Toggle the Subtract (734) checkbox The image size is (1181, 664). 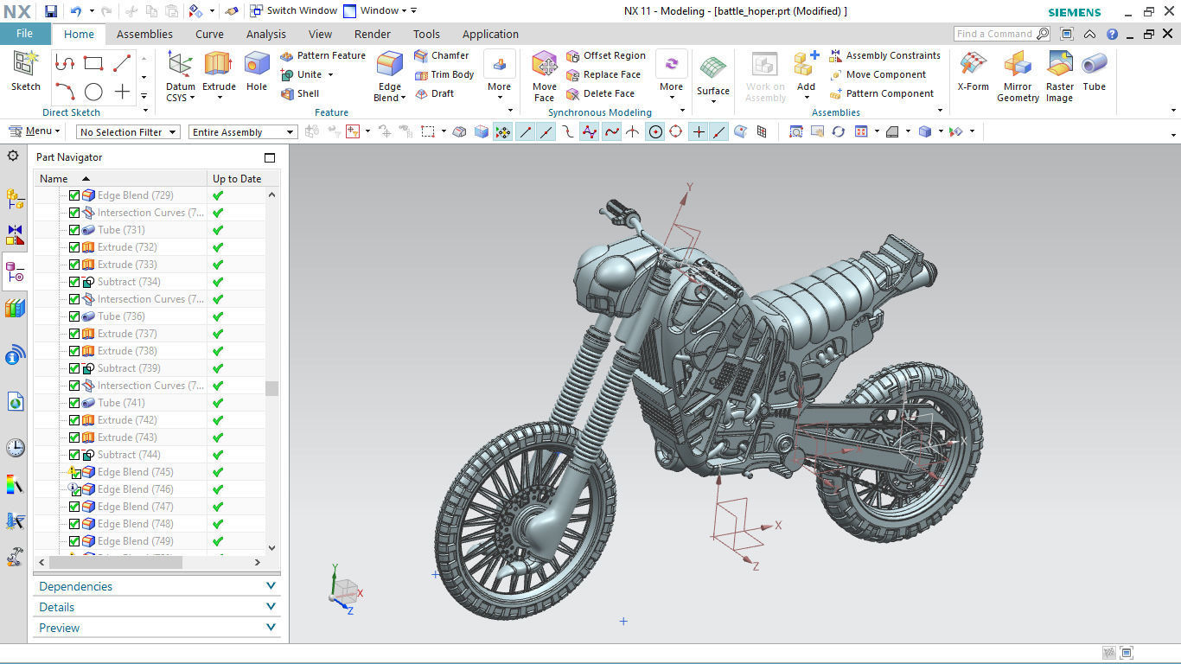74,282
